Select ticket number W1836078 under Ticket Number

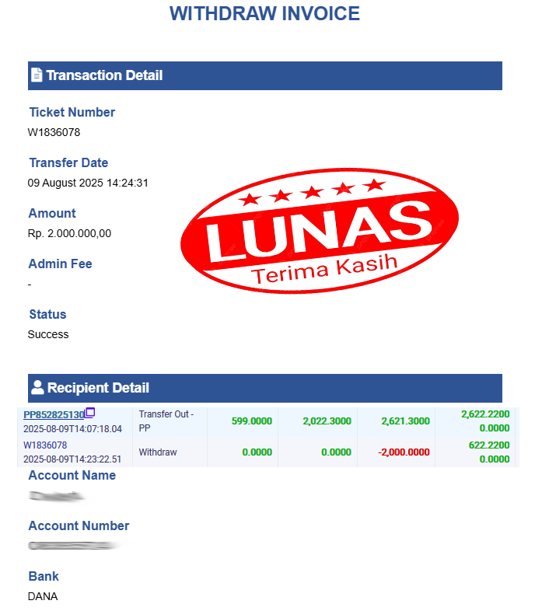(x=54, y=132)
